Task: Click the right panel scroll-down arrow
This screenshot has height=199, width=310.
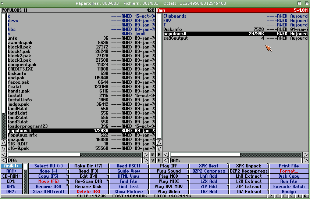Action: coord(159,148)
